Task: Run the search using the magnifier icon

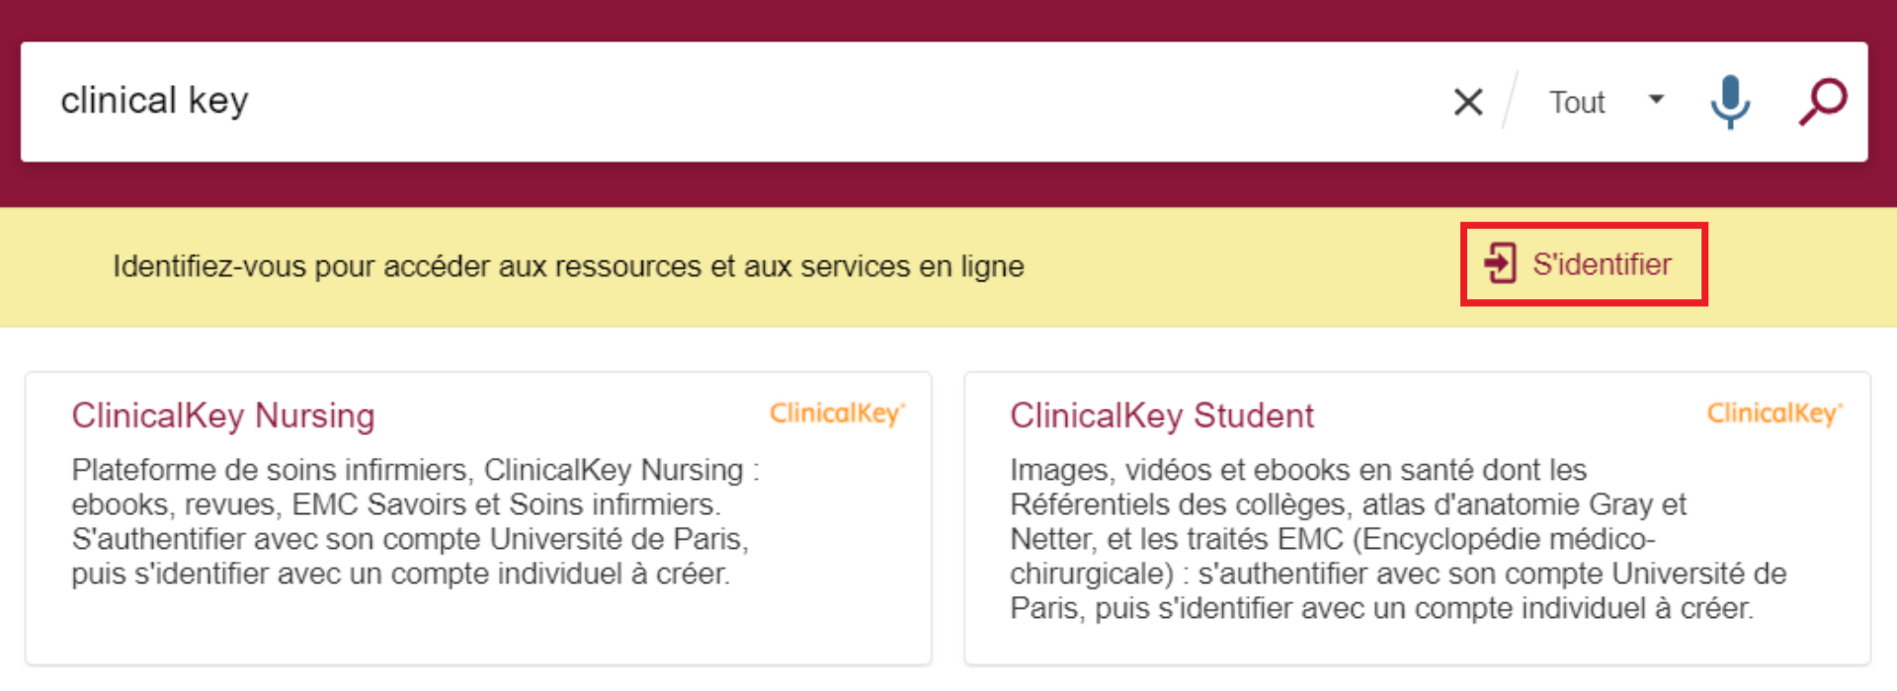Action: coord(1823,102)
